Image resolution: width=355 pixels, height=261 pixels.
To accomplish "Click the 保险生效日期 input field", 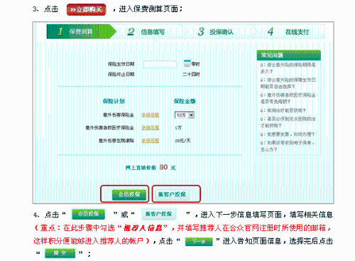I will 160,64.
